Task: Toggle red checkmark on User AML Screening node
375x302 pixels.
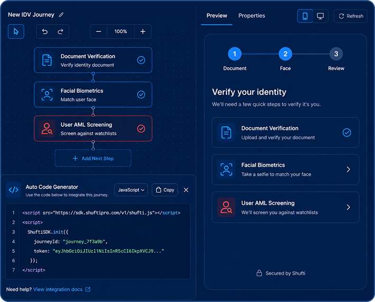Action: tap(141, 129)
